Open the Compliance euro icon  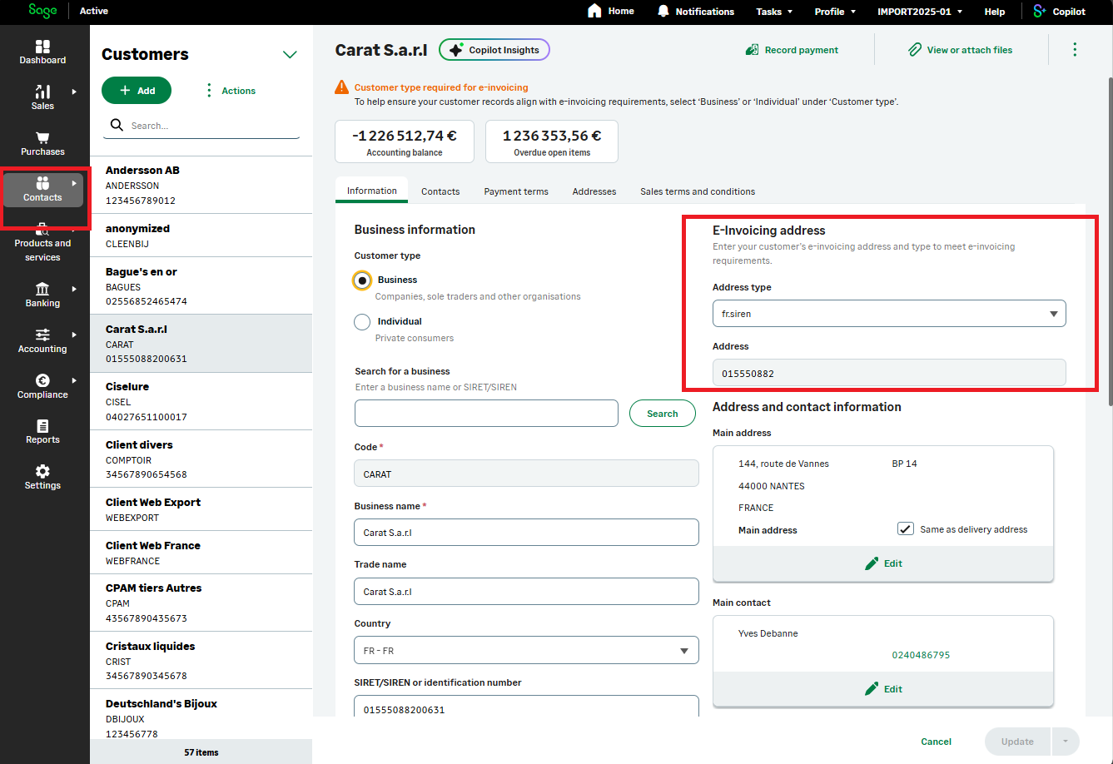(42, 380)
